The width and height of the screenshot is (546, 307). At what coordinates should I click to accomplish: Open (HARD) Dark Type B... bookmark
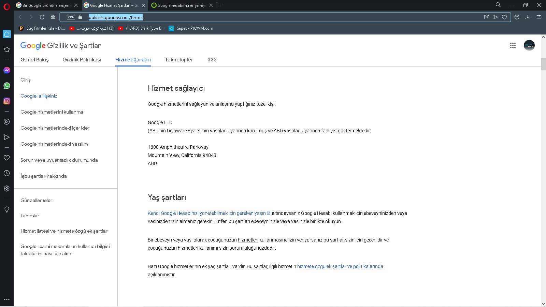point(141,28)
